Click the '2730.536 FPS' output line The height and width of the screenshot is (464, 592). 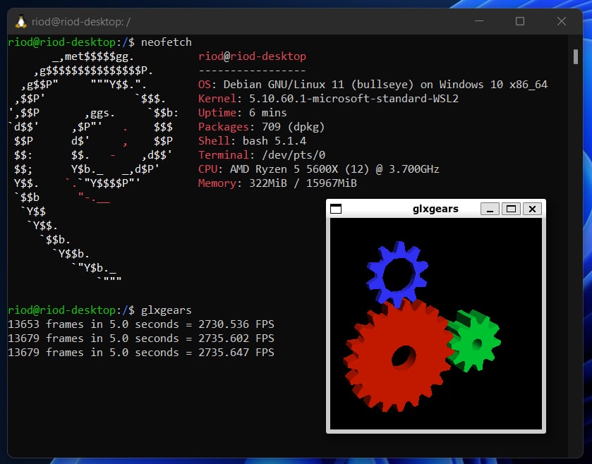141,324
